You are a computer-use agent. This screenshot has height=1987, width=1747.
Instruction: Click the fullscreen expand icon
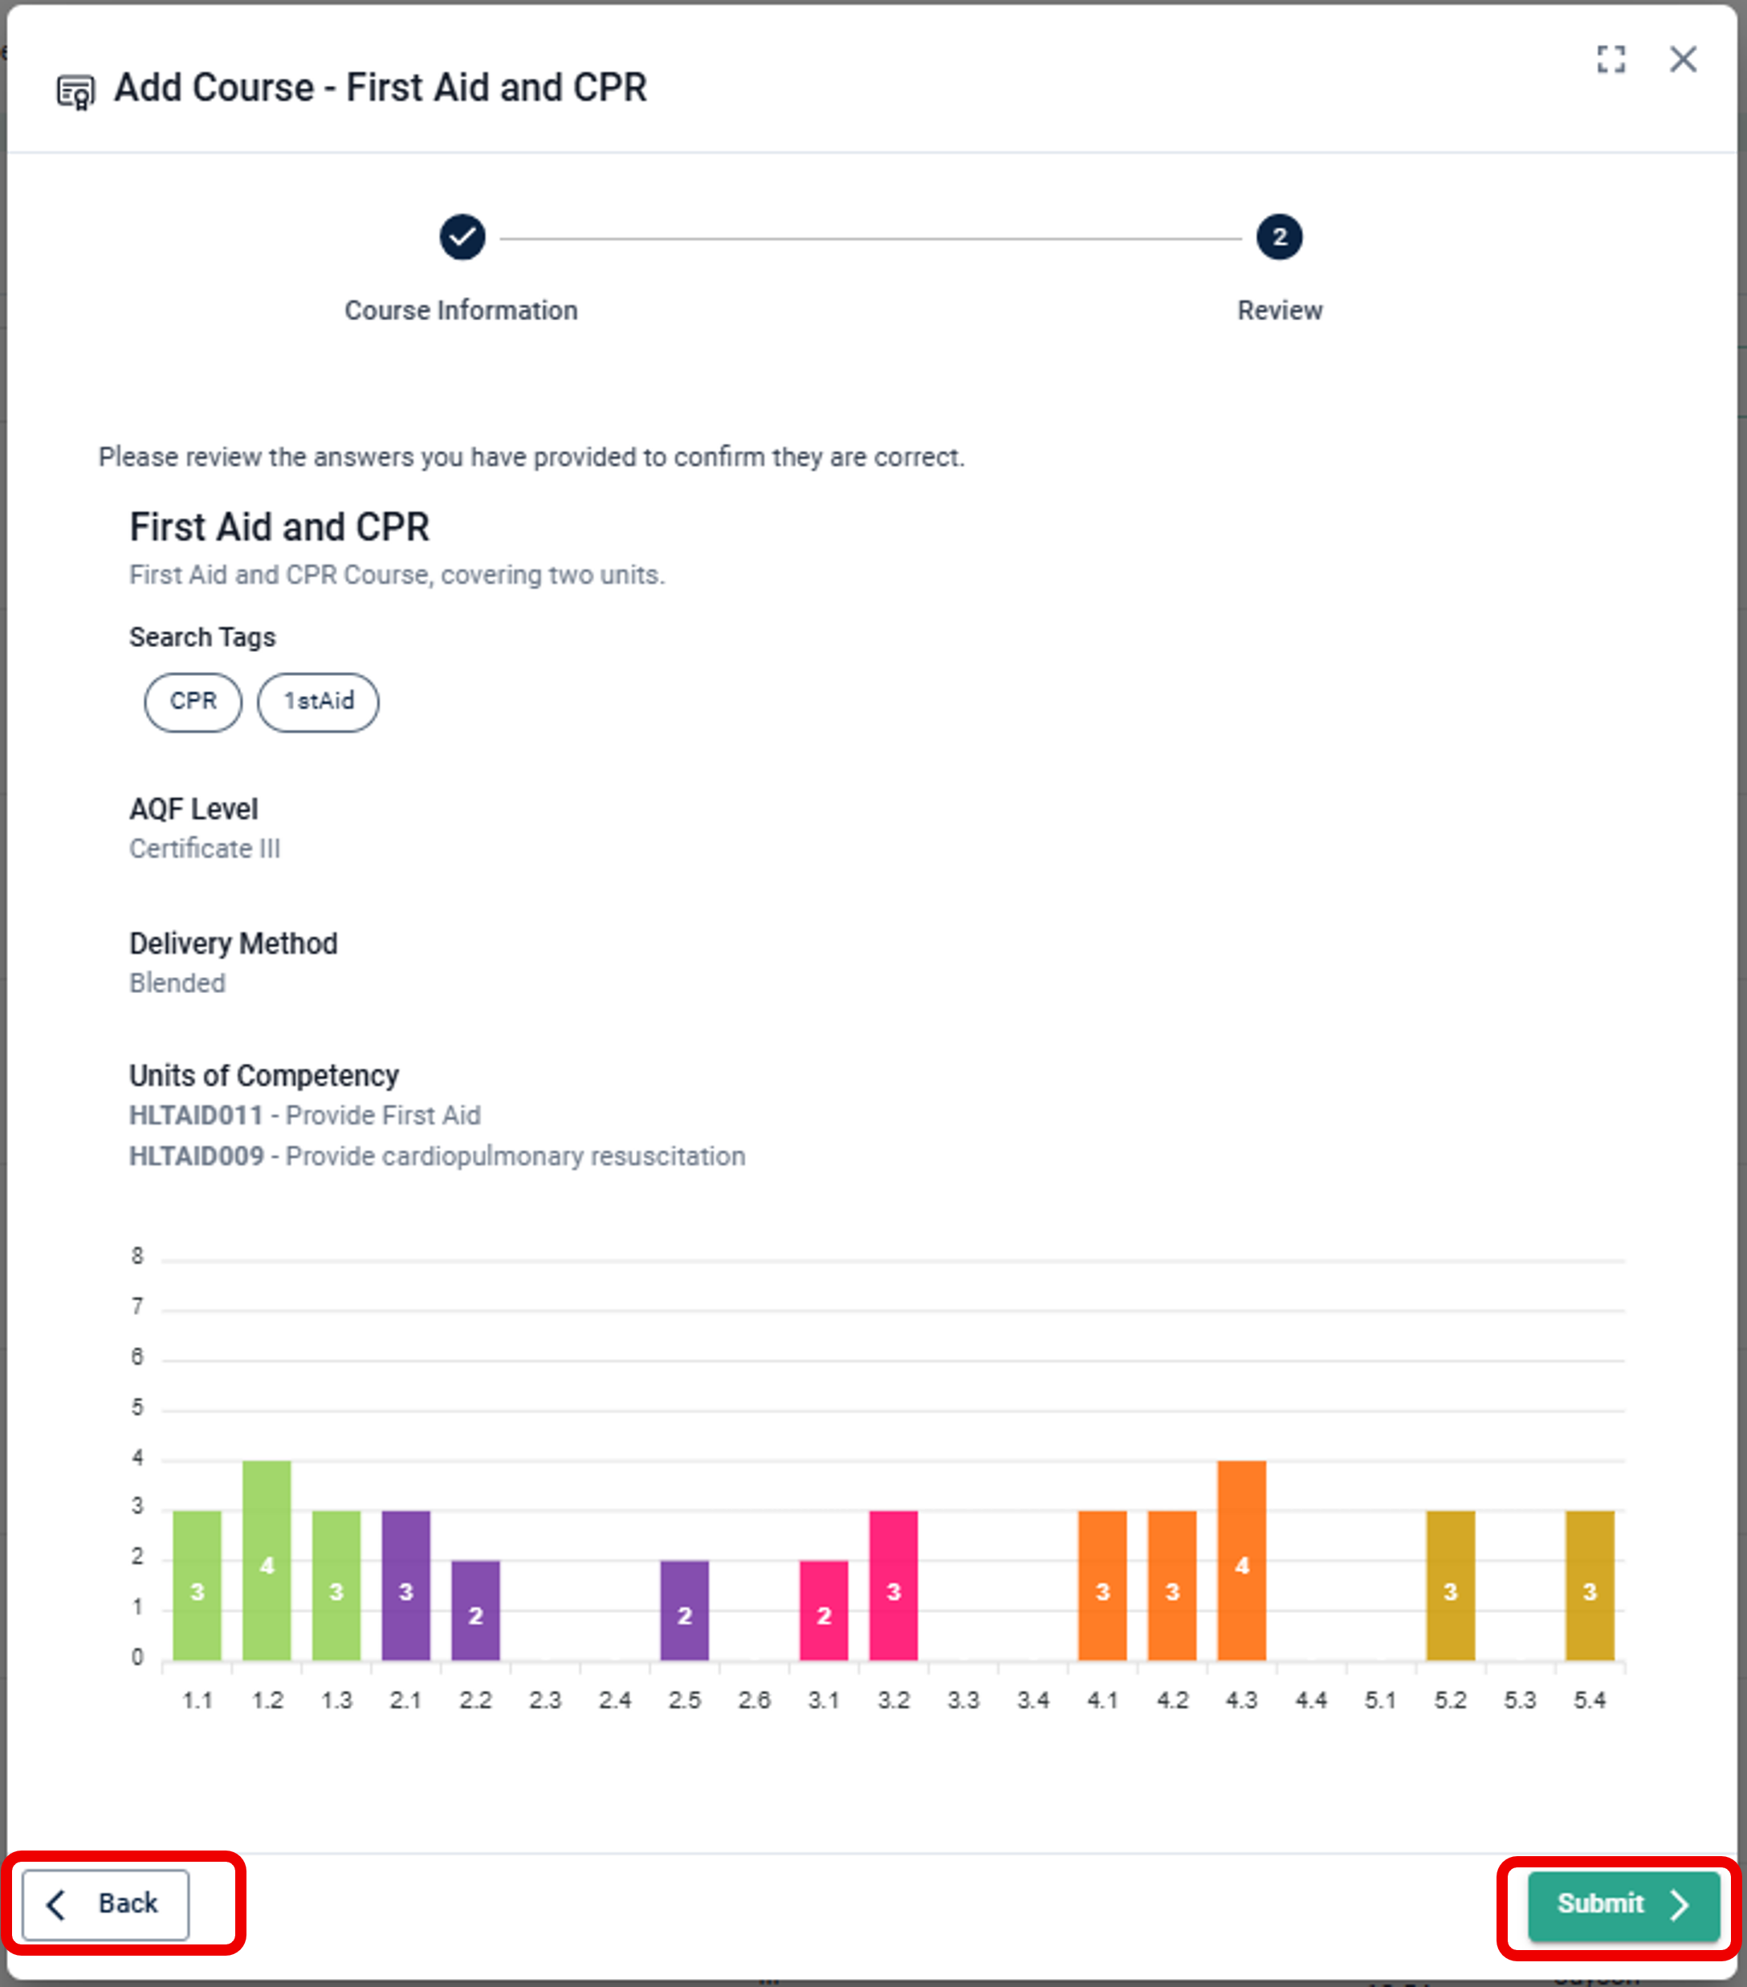coord(1610,59)
